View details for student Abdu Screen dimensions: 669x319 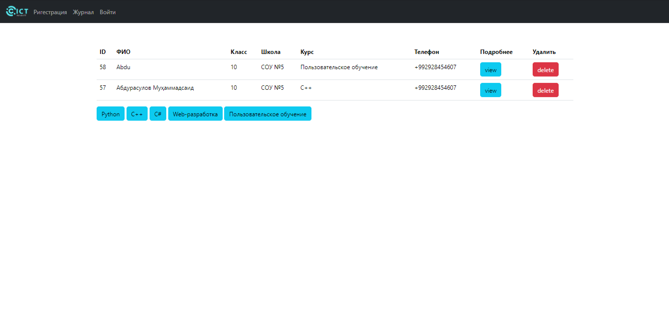pos(490,70)
